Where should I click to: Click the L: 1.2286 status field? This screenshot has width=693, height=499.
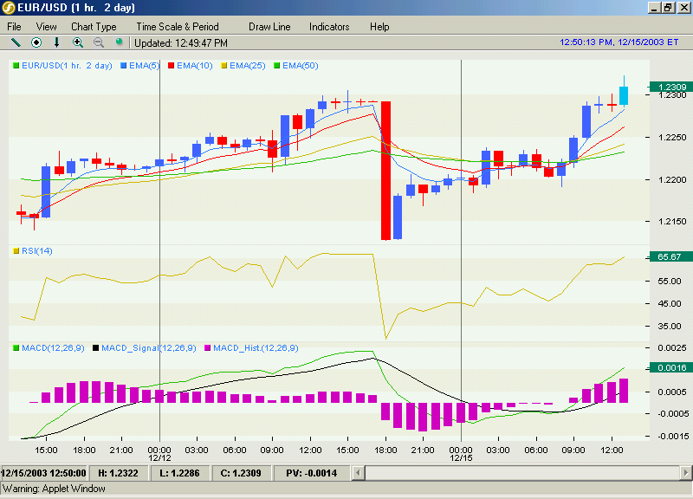(x=179, y=473)
